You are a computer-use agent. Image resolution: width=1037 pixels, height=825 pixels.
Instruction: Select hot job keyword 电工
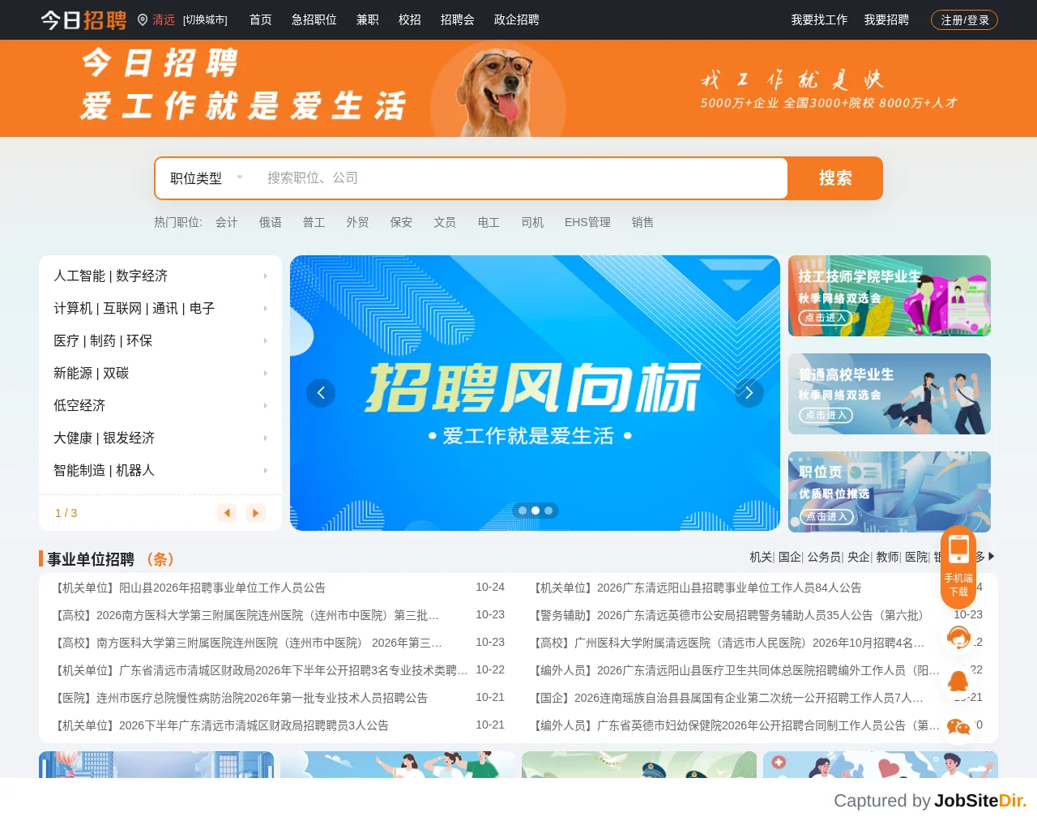[489, 222]
